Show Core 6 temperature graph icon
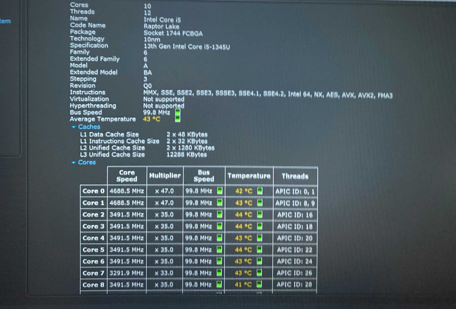This screenshot has height=309, width=456. (x=260, y=261)
